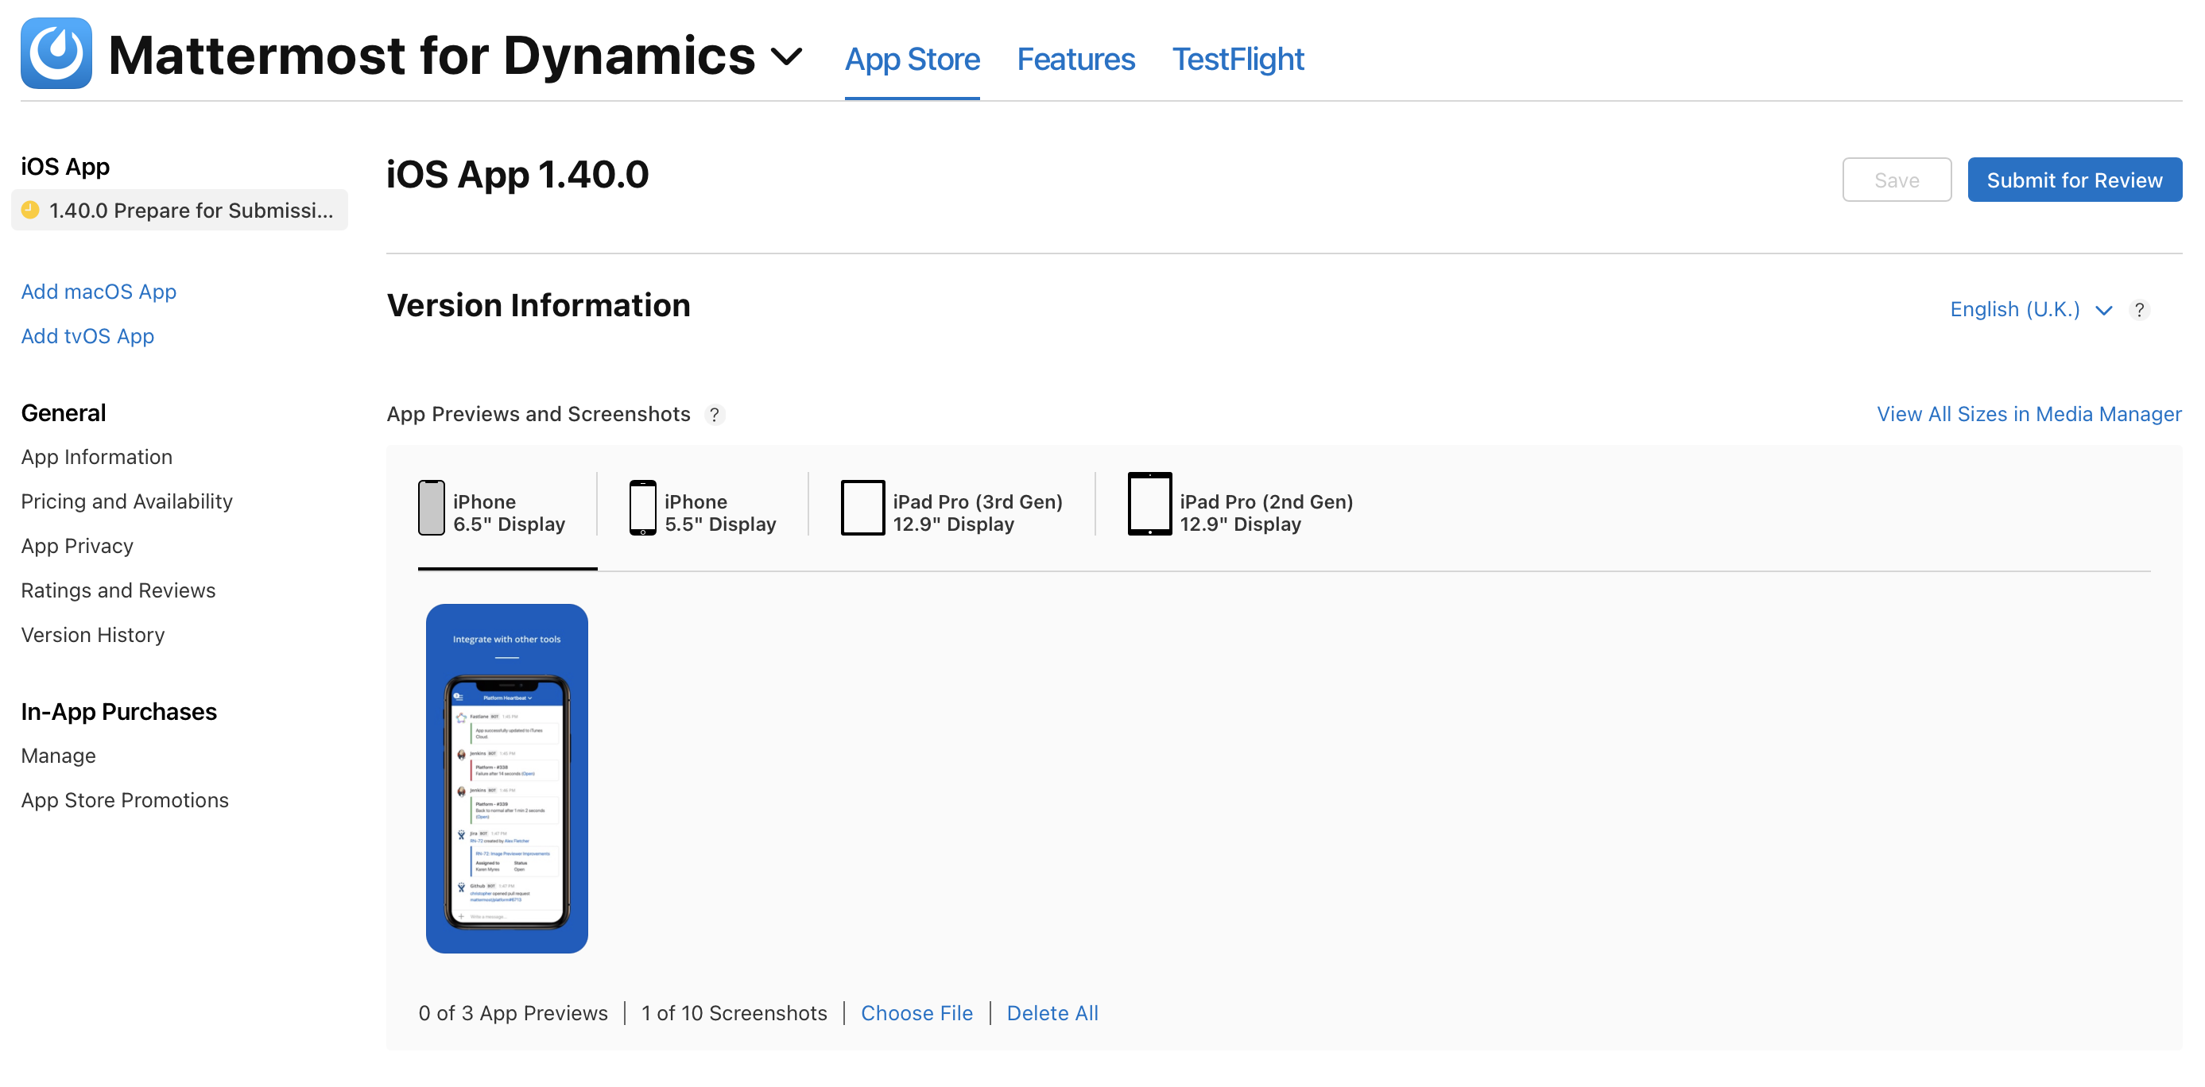View Version History
Image resolution: width=2205 pixels, height=1087 pixels.
(92, 635)
